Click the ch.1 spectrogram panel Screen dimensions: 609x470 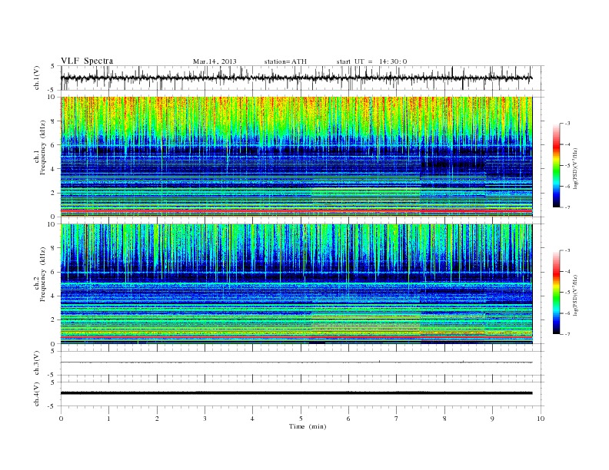[x=297, y=157]
